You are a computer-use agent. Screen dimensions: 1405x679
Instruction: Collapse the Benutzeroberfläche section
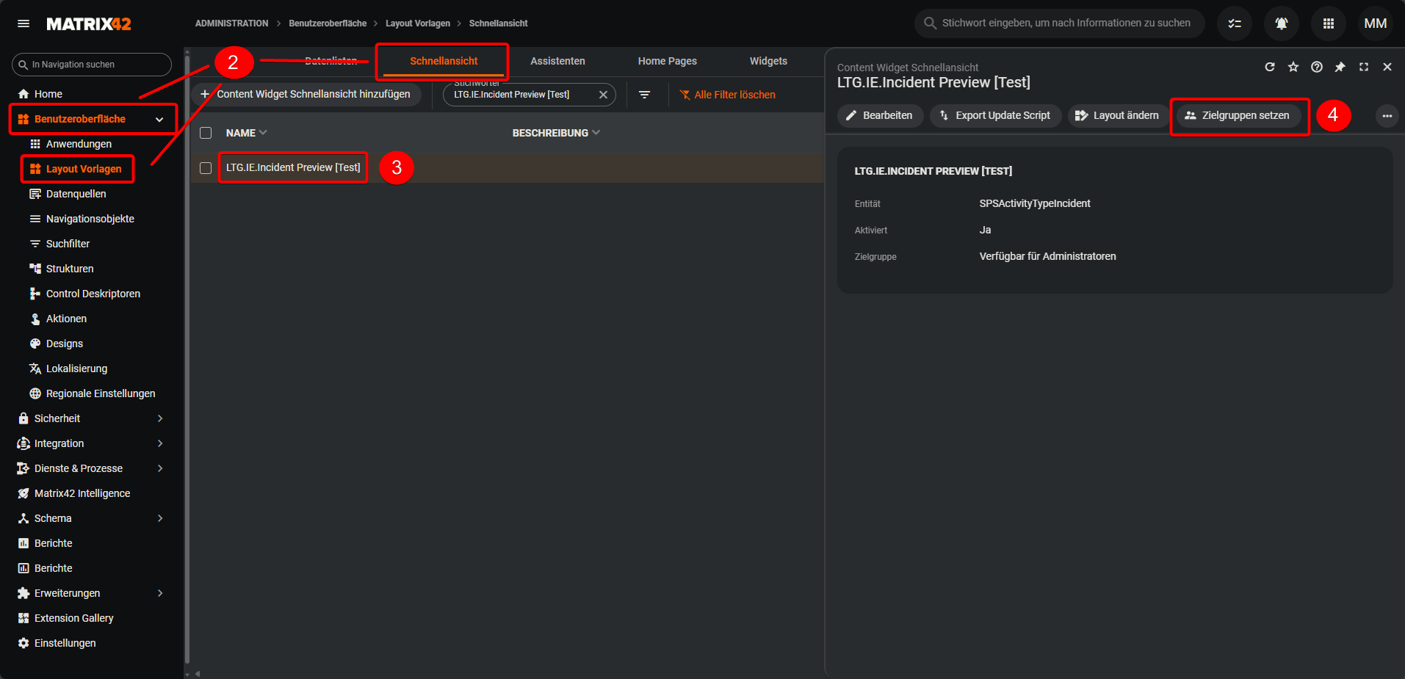[159, 119]
